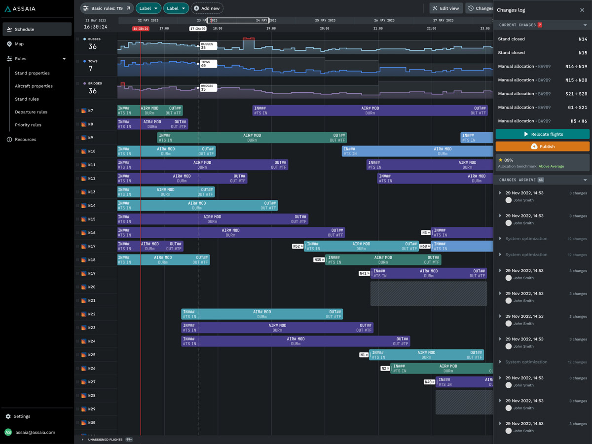Click the N52 relocation tag
This screenshot has width=592, height=444.
click(x=297, y=246)
